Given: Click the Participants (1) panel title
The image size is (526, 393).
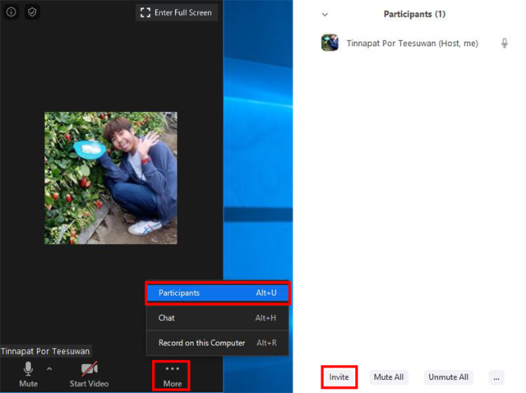Looking at the screenshot, I should [414, 14].
